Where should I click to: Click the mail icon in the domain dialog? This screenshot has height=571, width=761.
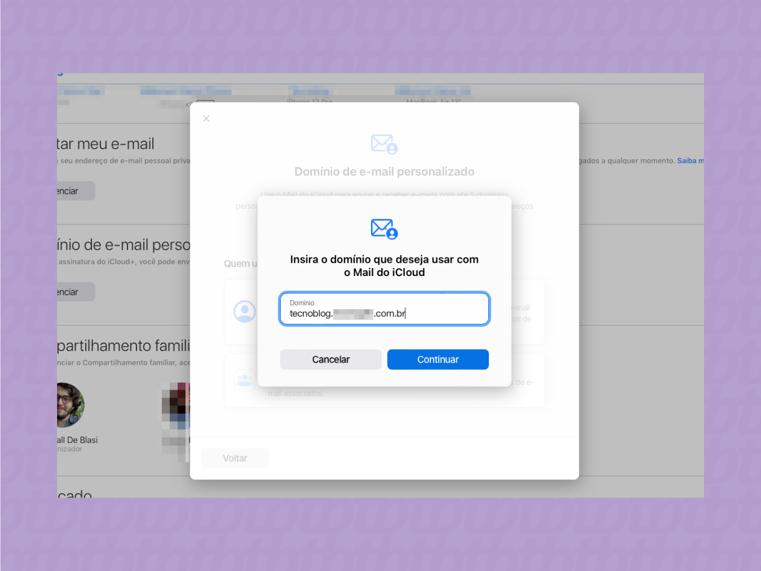pyautogui.click(x=384, y=229)
